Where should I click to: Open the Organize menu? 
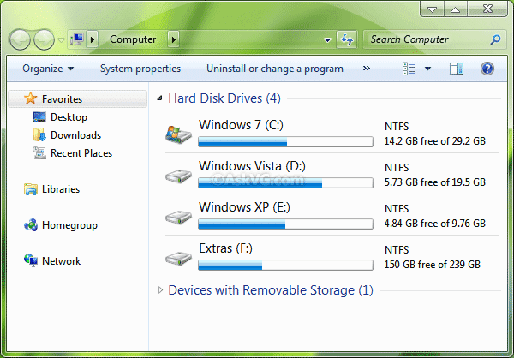48,69
